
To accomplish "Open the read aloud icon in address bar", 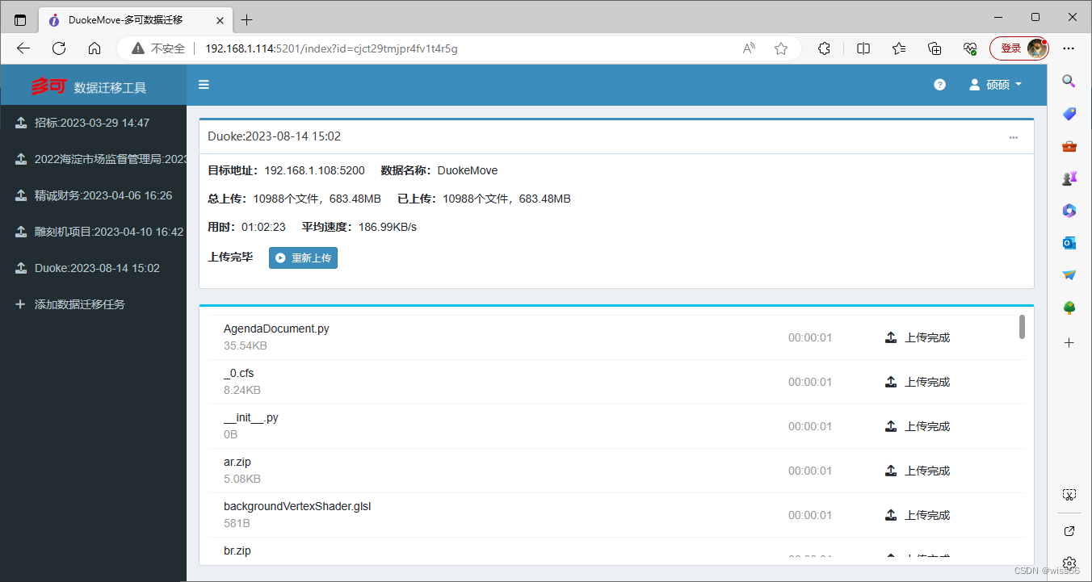I will click(749, 48).
